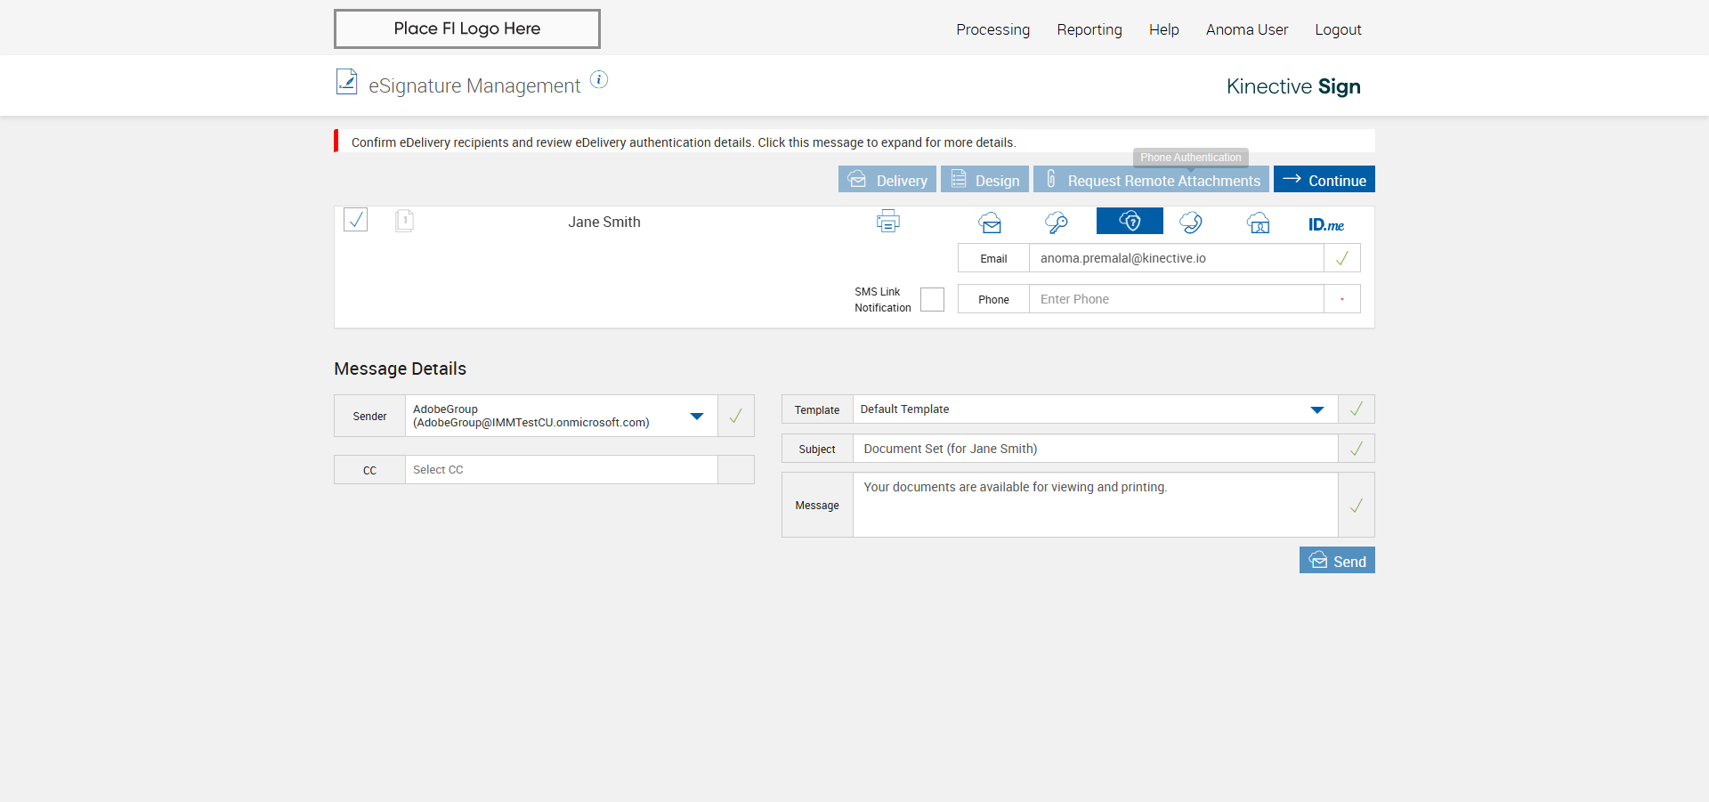Open the Reporting menu
Image resolution: width=1709 pixels, height=802 pixels.
pos(1089,29)
